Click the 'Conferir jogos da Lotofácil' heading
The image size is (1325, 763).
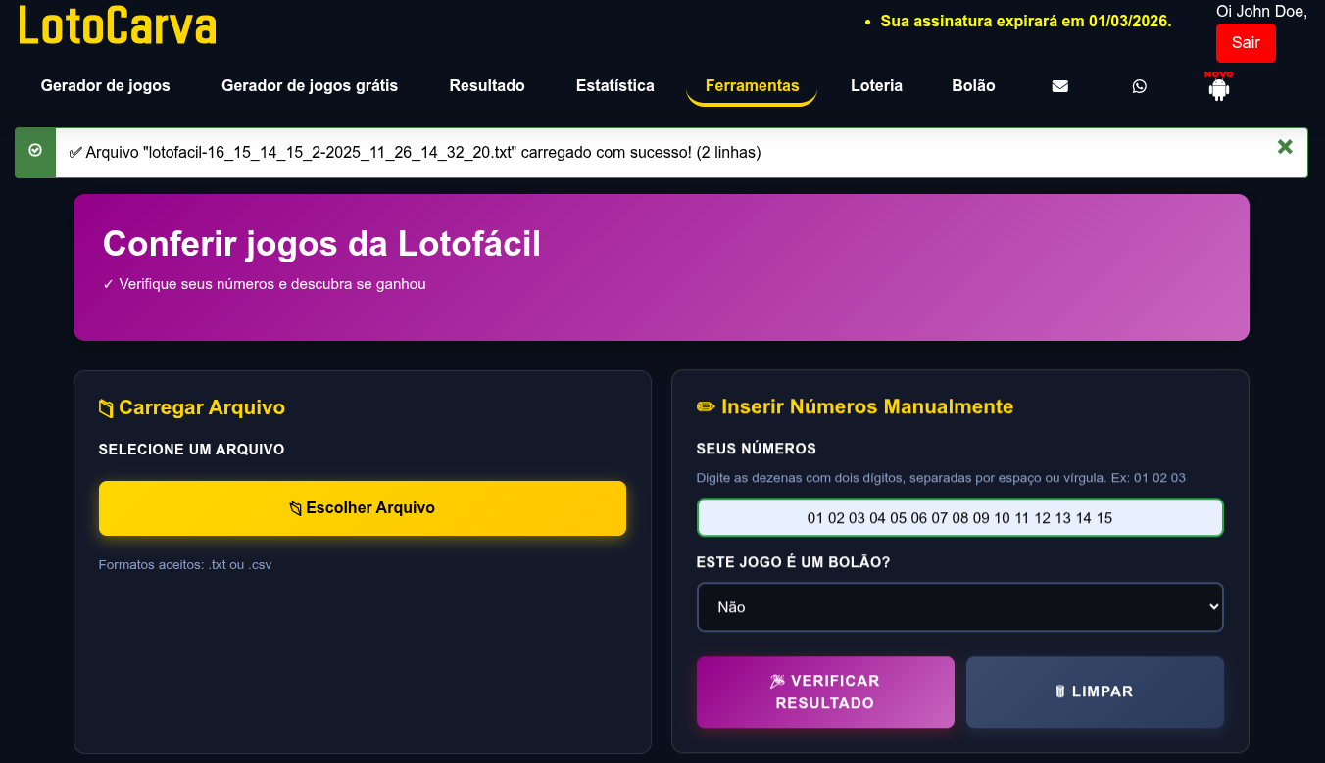321,244
